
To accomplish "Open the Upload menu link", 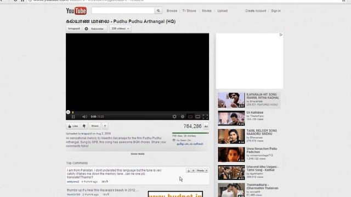I will pos(222,11).
